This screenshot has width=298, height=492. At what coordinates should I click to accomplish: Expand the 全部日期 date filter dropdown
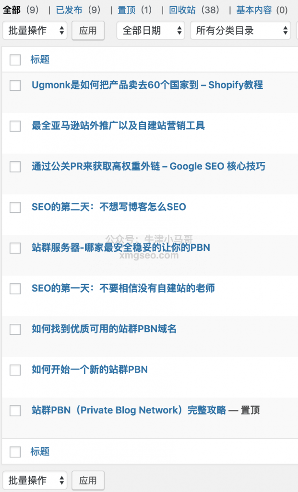[x=150, y=31]
